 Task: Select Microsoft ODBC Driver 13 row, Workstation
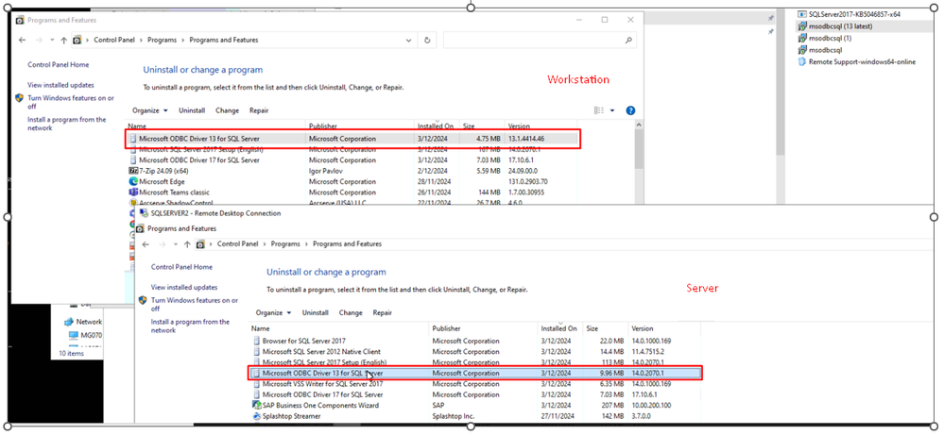coord(352,139)
